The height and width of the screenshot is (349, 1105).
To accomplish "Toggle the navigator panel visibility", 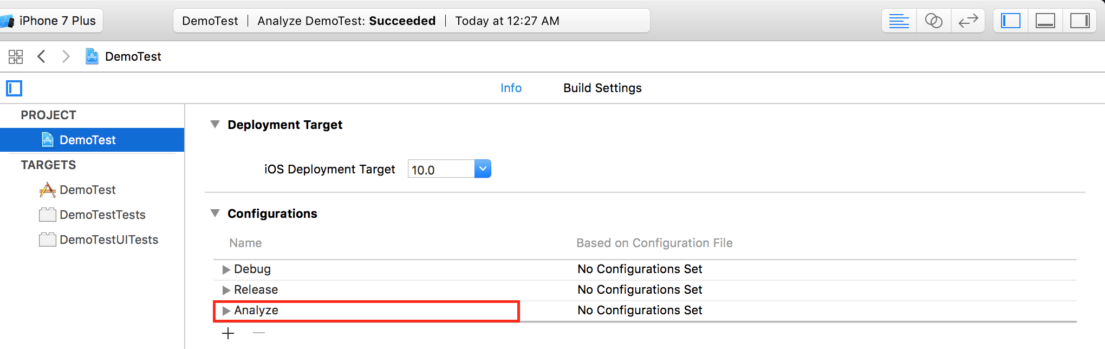I will tap(1011, 21).
